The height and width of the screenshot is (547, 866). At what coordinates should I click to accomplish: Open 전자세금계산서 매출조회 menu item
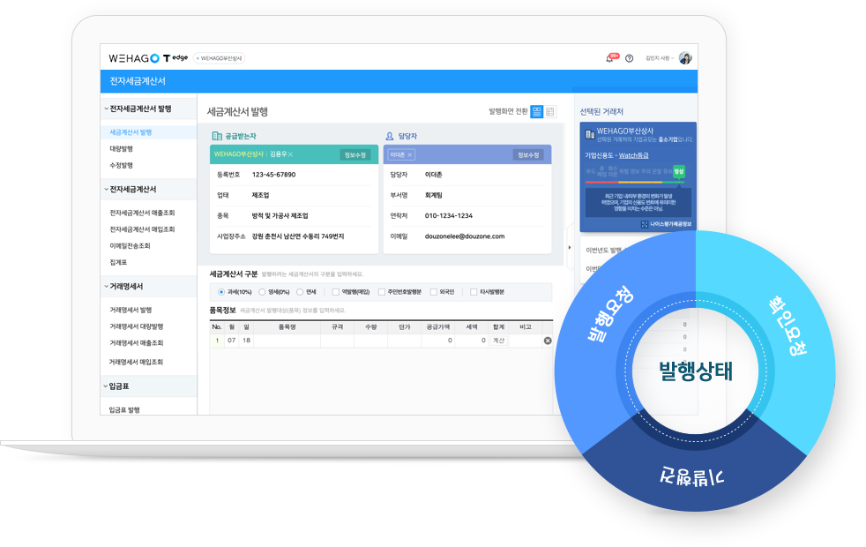[142, 213]
